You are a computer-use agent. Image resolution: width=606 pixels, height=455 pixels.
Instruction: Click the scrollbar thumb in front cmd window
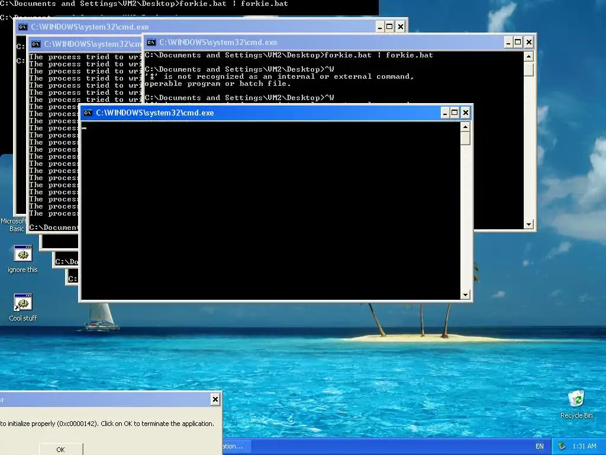pos(465,139)
